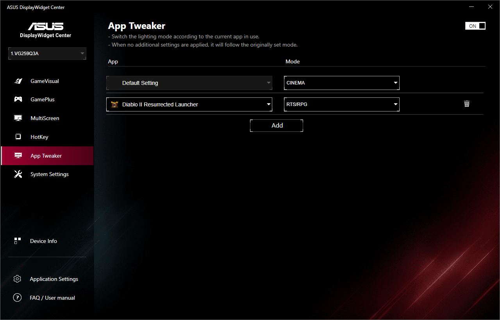
Task: Open the RTS/RPG mode dropdown
Action: coord(341,104)
